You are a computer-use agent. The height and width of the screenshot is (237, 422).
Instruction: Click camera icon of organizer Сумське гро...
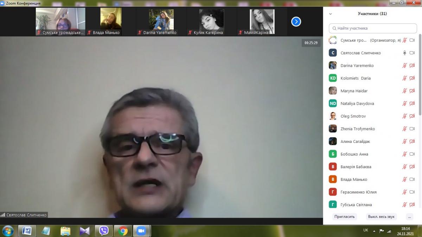412,40
